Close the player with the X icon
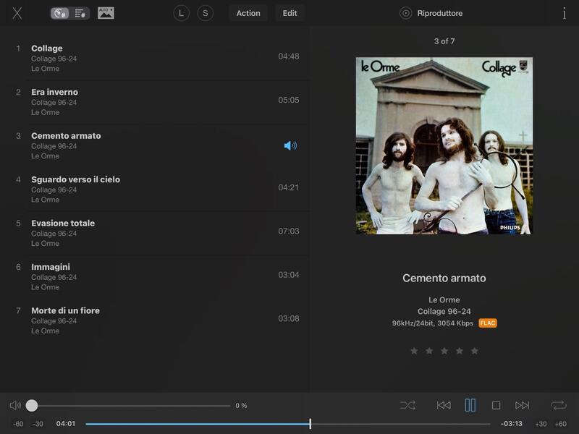This screenshot has width=579, height=434. 17,13
